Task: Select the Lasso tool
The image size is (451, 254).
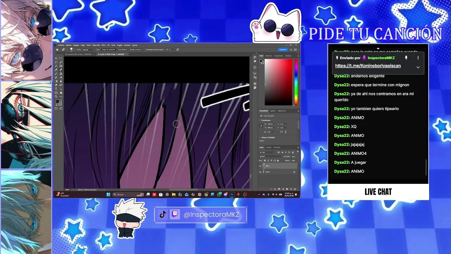Action: tap(56, 62)
